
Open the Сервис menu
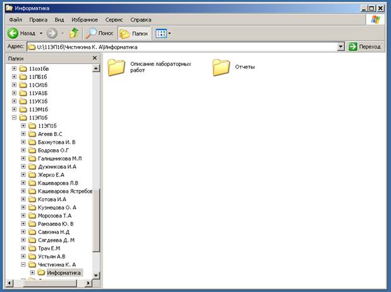click(x=114, y=19)
